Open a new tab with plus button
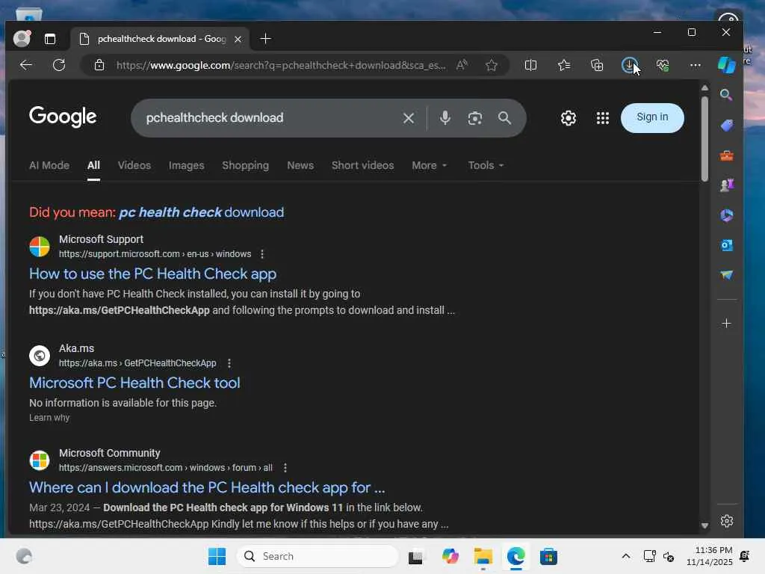Image resolution: width=765 pixels, height=574 pixels. (x=265, y=39)
